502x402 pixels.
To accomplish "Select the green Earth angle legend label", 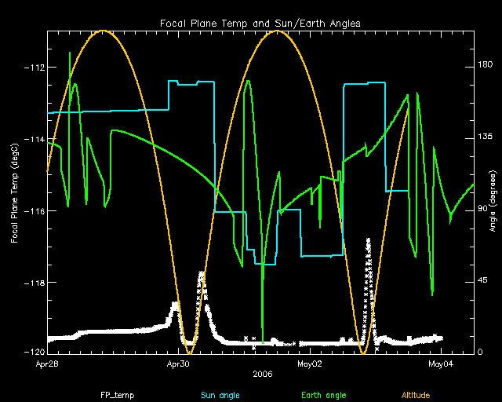I will (323, 395).
